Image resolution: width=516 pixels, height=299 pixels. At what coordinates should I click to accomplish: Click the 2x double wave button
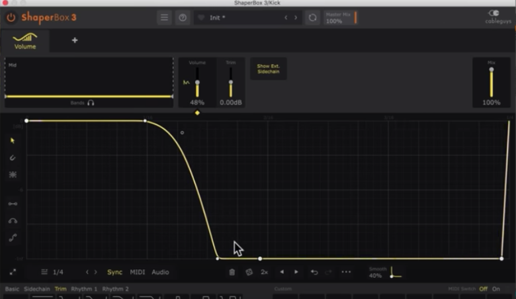pyautogui.click(x=264, y=272)
